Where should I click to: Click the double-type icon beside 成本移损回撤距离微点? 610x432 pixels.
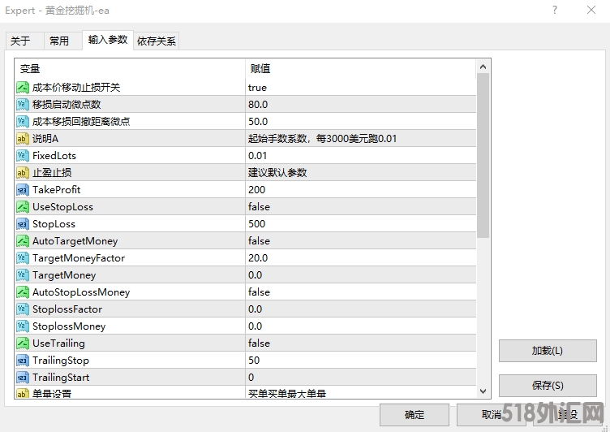[x=23, y=122]
